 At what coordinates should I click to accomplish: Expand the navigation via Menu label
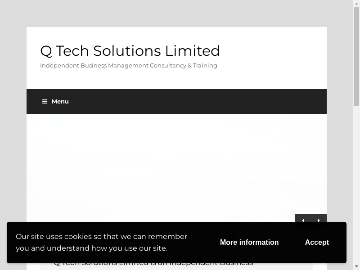(60, 102)
